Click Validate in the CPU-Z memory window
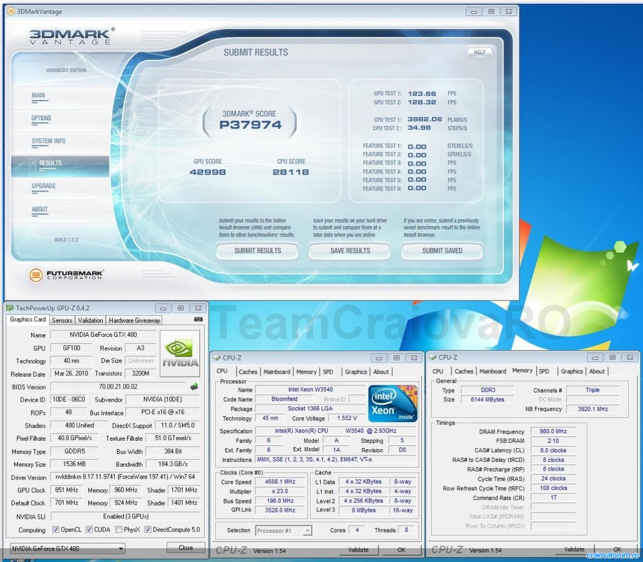This screenshot has width=643, height=562. (x=574, y=549)
